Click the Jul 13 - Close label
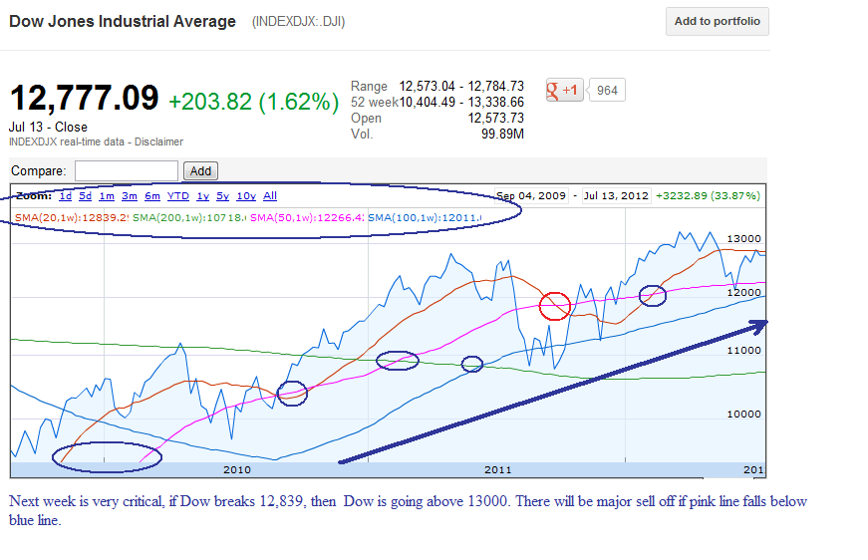Screen dimensions: 868x560 click(48, 127)
